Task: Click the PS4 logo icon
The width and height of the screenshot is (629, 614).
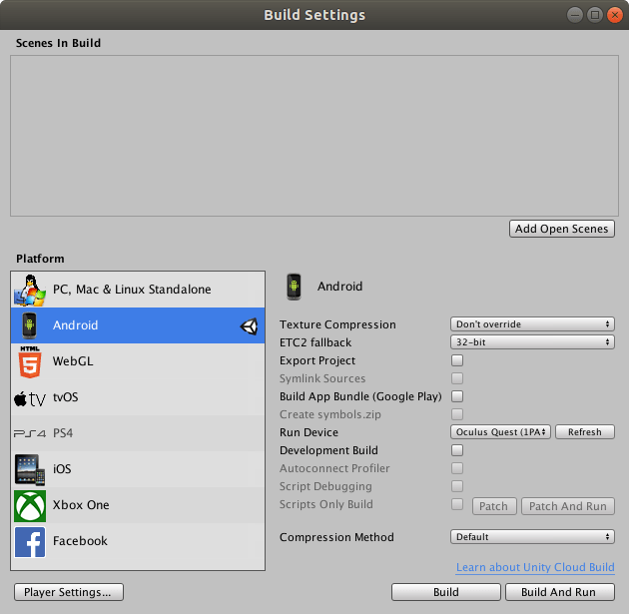Action: (x=29, y=433)
